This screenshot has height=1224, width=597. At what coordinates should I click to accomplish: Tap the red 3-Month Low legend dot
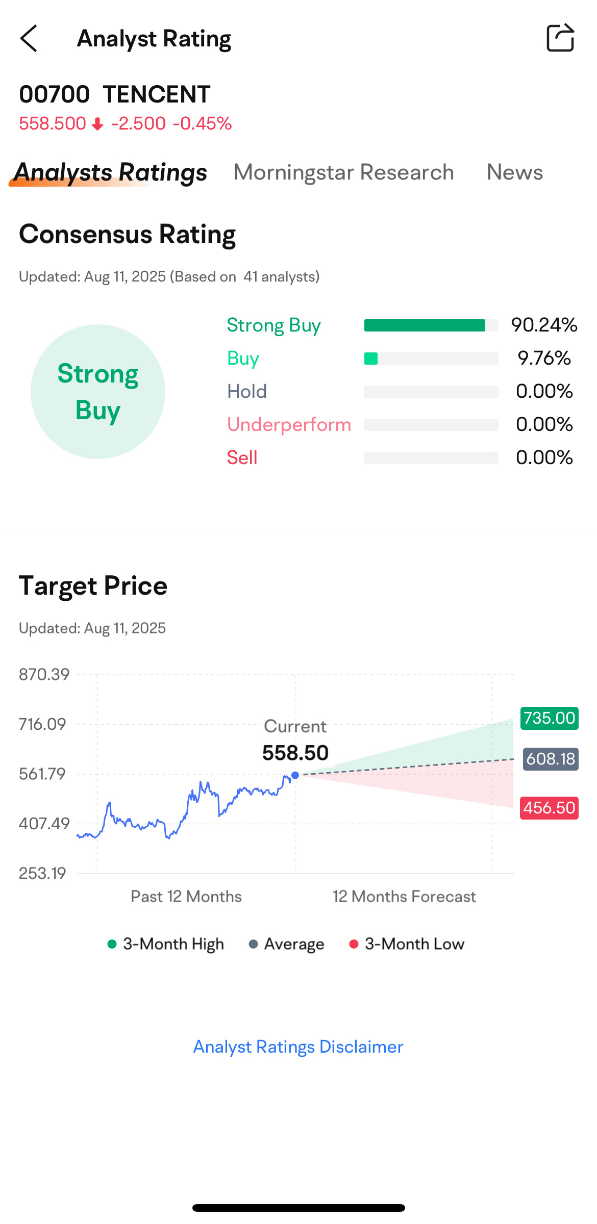pos(354,944)
